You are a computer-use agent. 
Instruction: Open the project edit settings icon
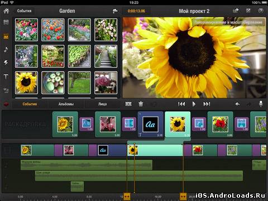248,11
